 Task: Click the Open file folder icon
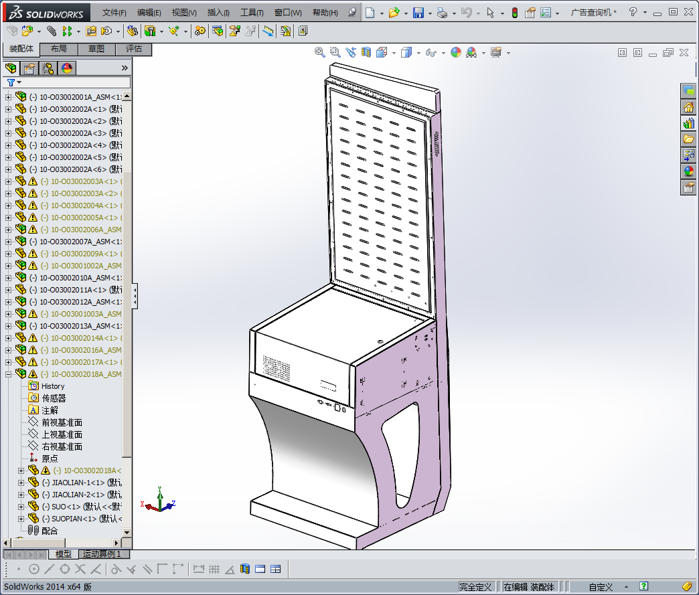pyautogui.click(x=394, y=13)
